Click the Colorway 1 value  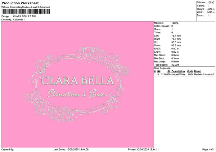point(19,20)
